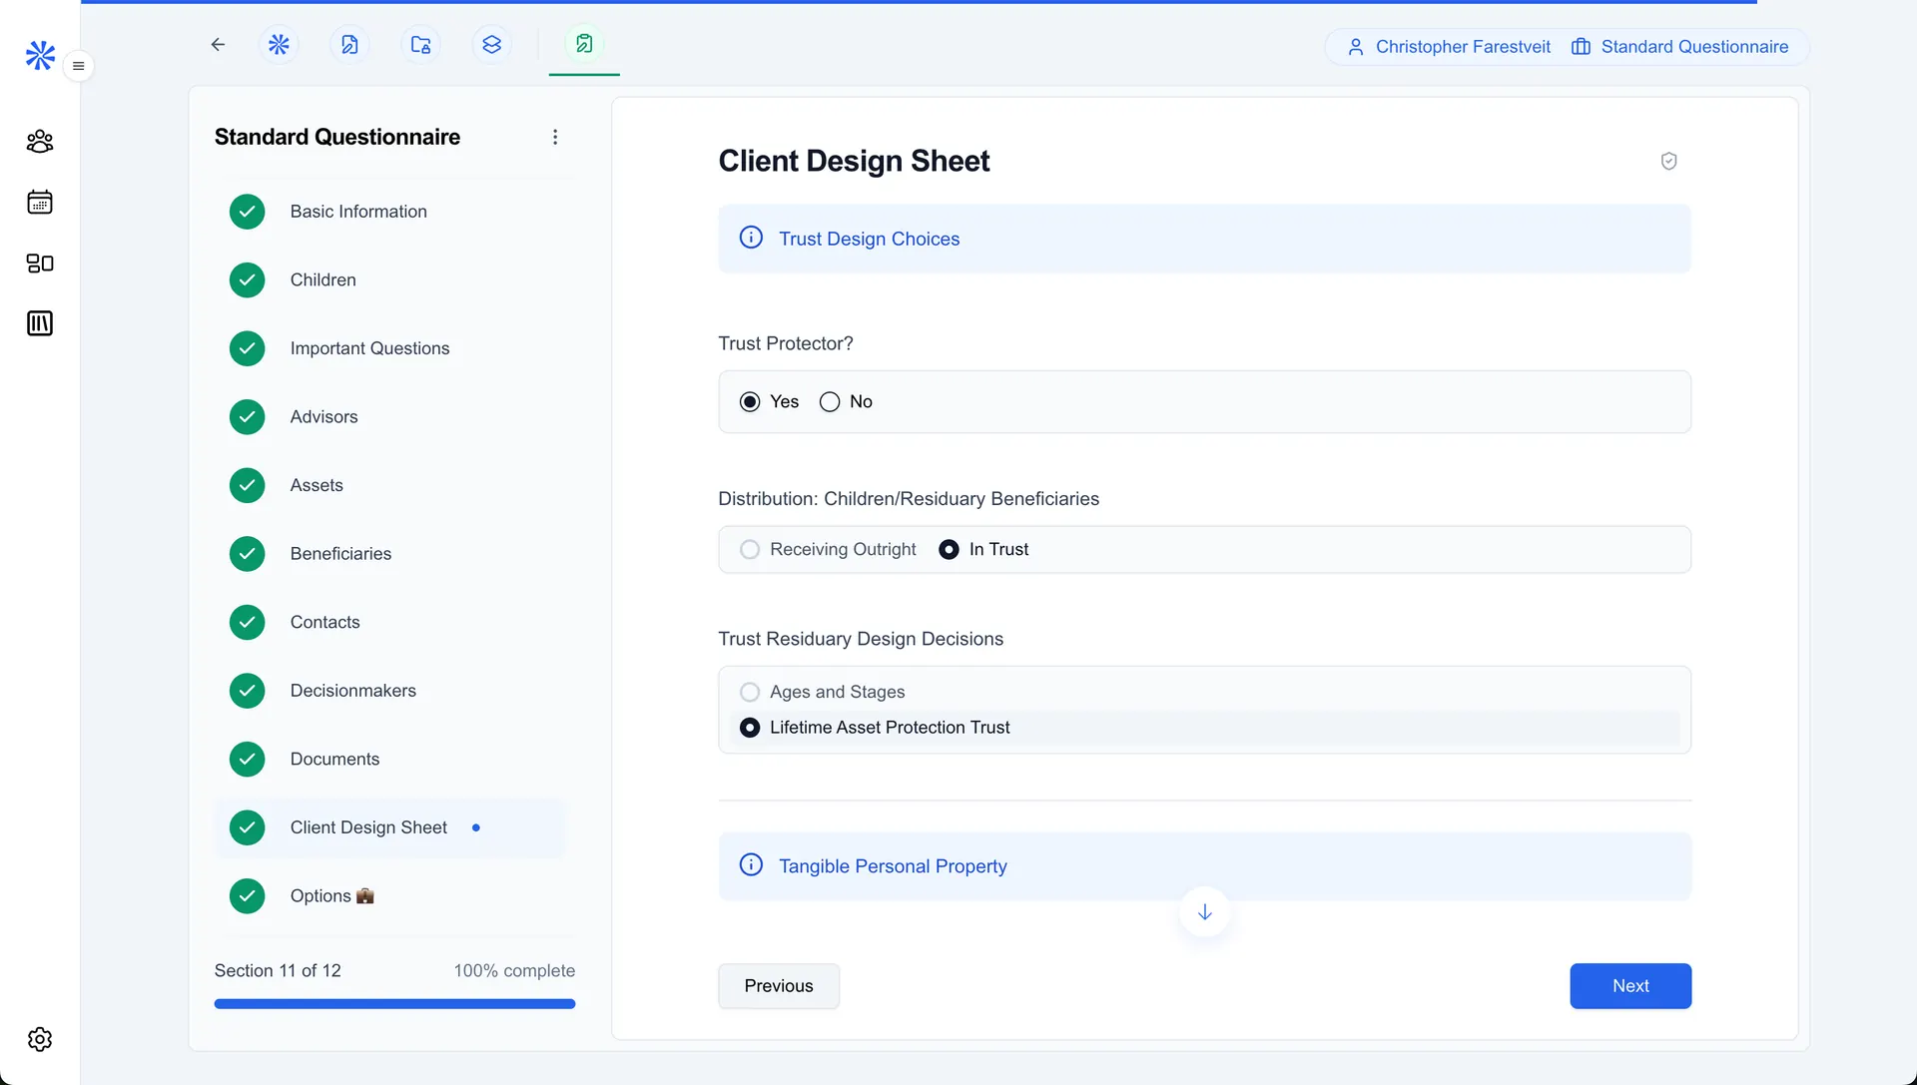The image size is (1917, 1085).
Task: Open Advisors section
Action: 390,417
